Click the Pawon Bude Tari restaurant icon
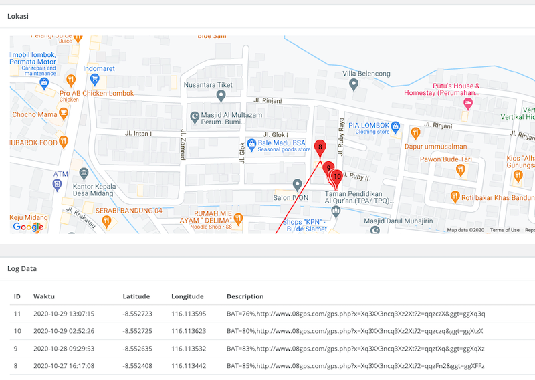The image size is (535, 380). [461, 170]
